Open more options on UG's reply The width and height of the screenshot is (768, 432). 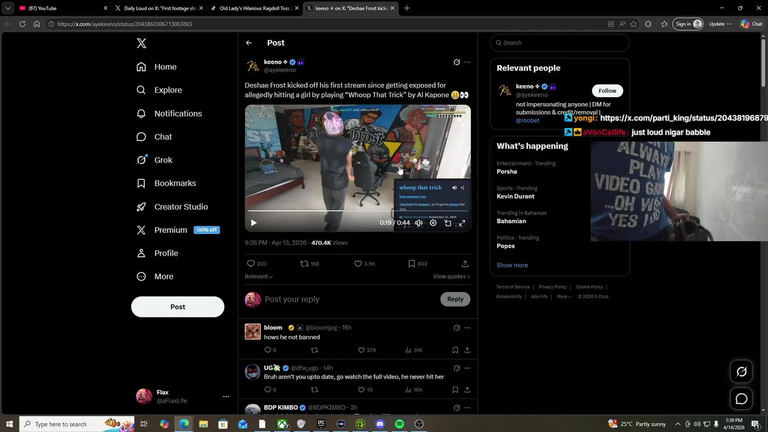pos(467,368)
